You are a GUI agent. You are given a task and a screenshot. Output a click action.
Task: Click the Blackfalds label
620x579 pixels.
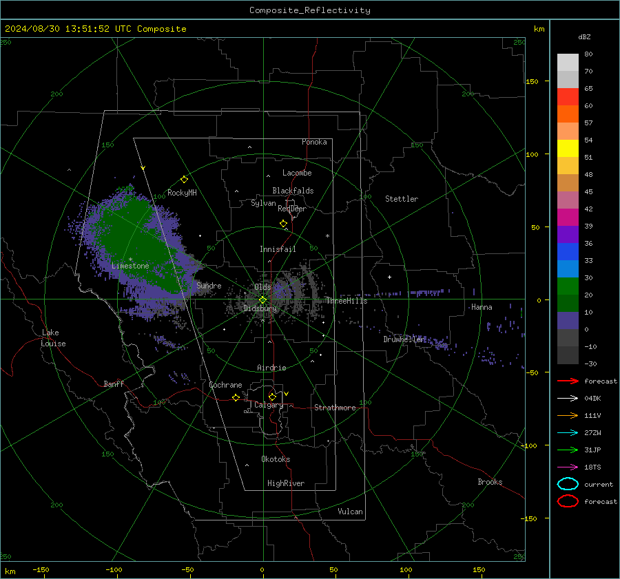coord(293,191)
